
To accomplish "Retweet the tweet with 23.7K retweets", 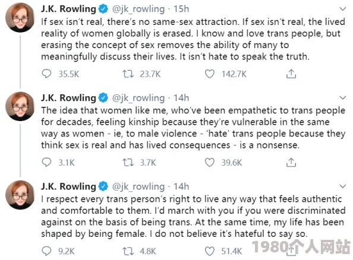I will (128, 74).
